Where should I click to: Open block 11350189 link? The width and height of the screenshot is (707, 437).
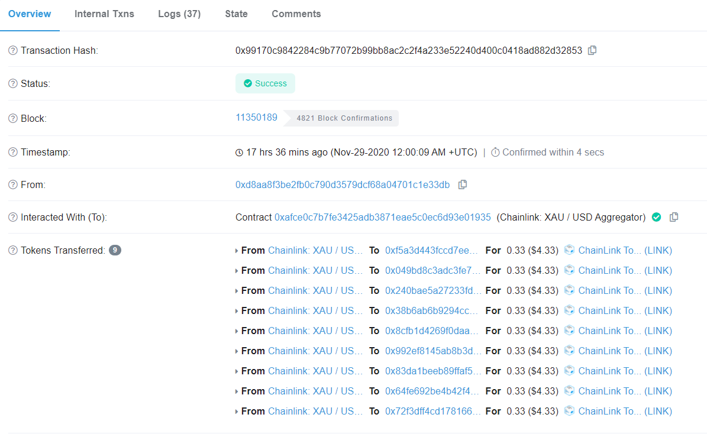(x=256, y=118)
